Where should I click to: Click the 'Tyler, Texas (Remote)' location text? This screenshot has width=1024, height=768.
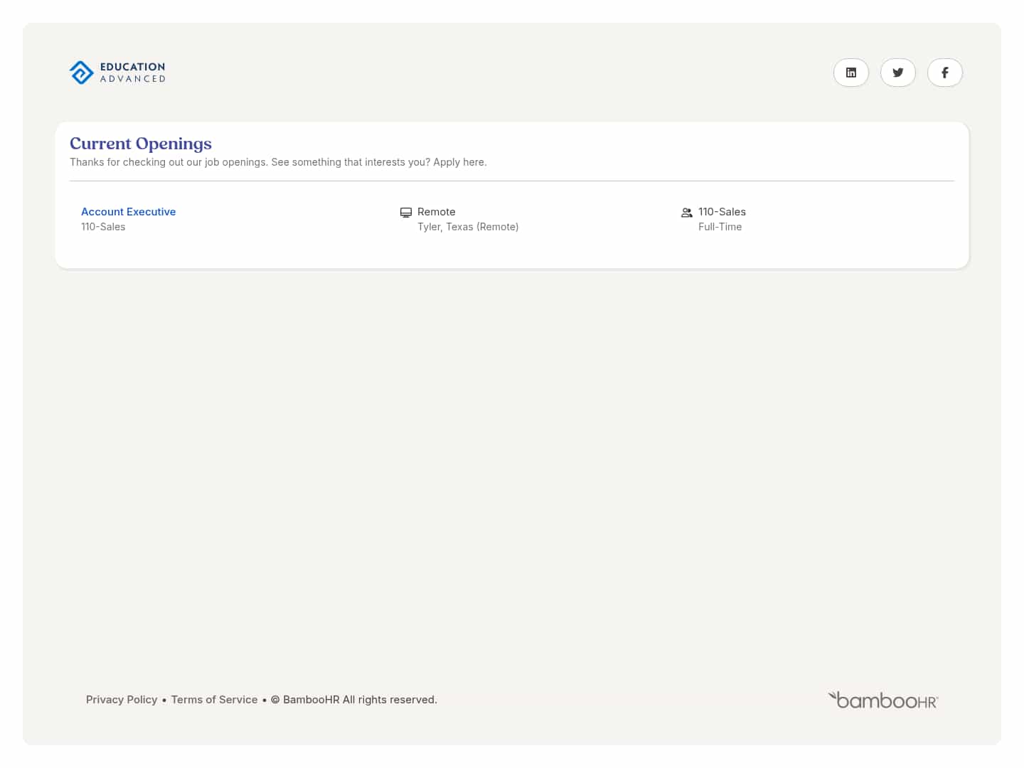[x=468, y=227]
